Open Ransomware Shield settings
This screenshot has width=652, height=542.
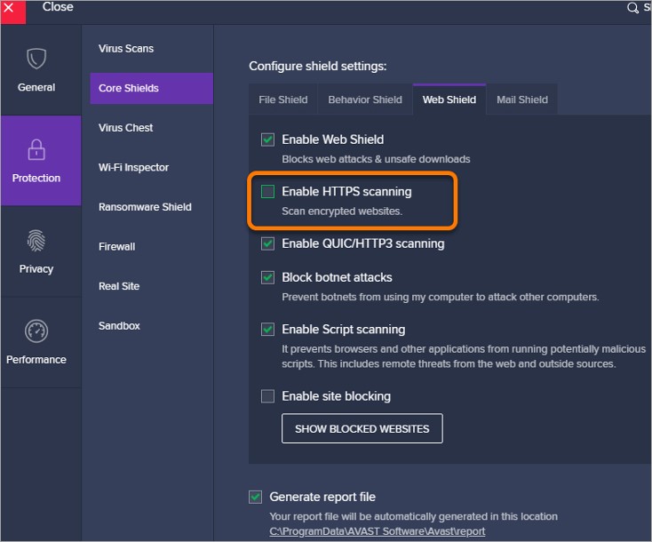tap(145, 207)
